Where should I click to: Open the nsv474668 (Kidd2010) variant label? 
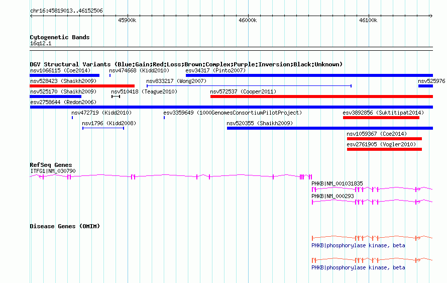(x=139, y=70)
